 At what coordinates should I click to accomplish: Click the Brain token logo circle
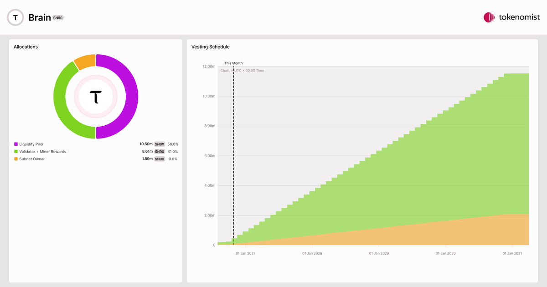coord(16,18)
